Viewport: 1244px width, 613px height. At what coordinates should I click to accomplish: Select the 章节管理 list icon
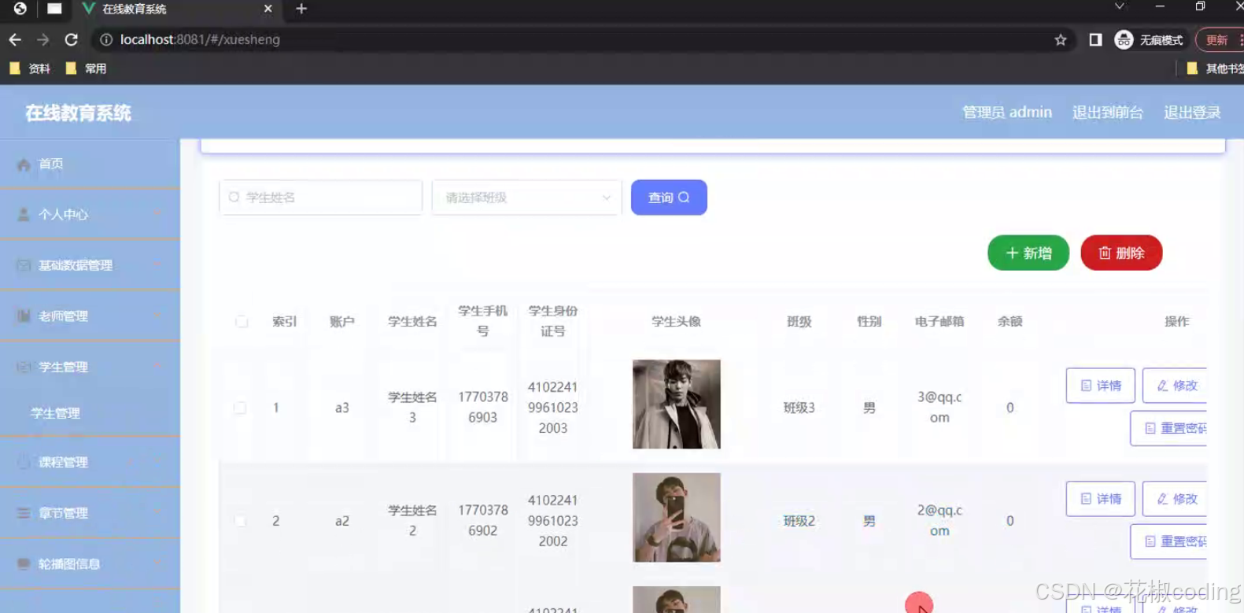pyautogui.click(x=24, y=513)
